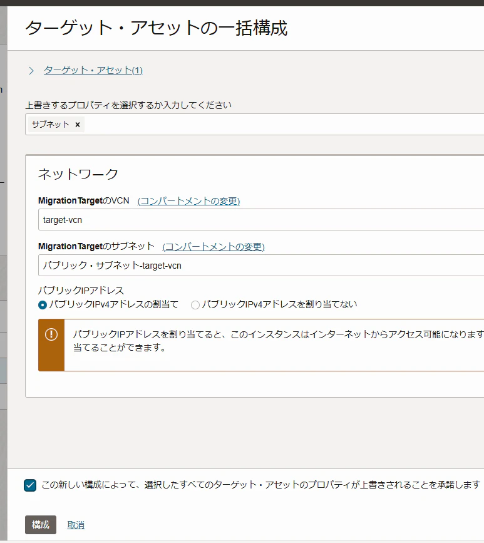Image resolution: width=484 pixels, height=543 pixels.
Task: Change compartment for MigrationTargetのVCN
Action: point(188,201)
